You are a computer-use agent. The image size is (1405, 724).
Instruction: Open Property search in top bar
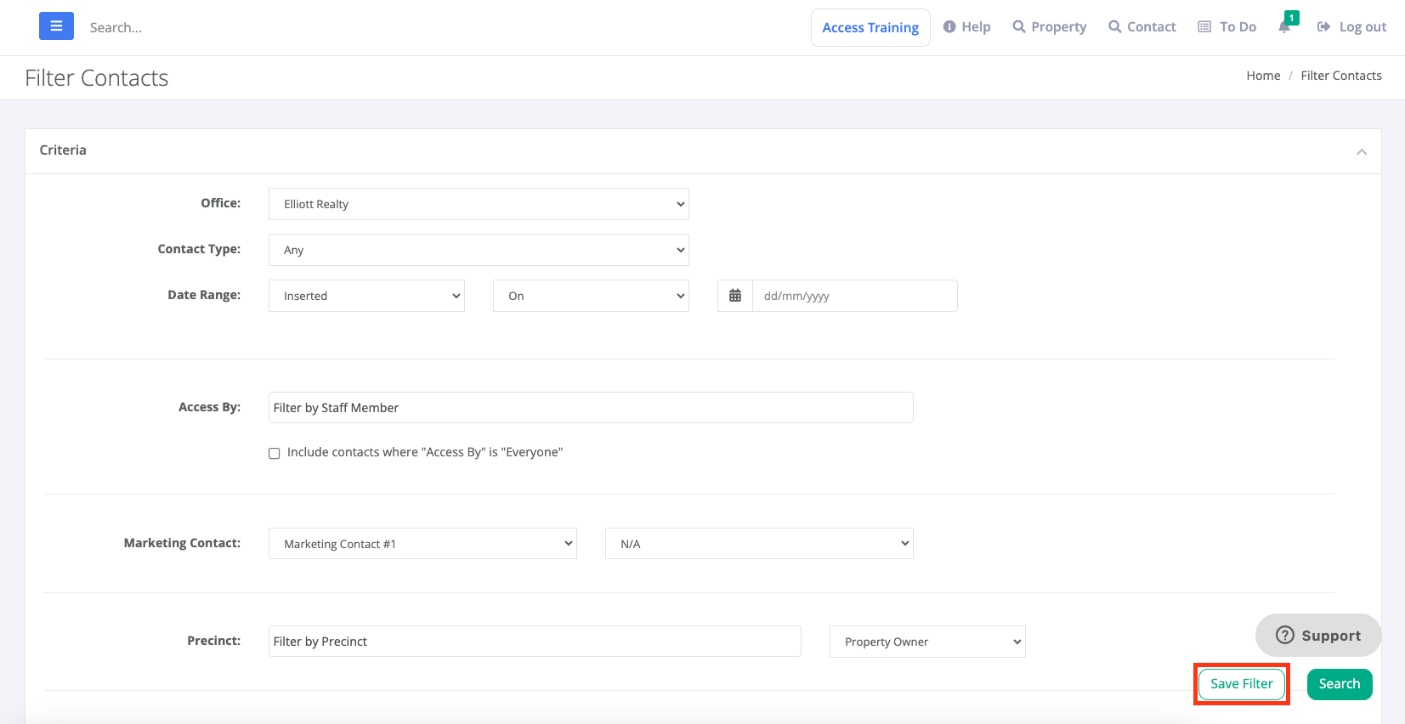tap(1050, 27)
